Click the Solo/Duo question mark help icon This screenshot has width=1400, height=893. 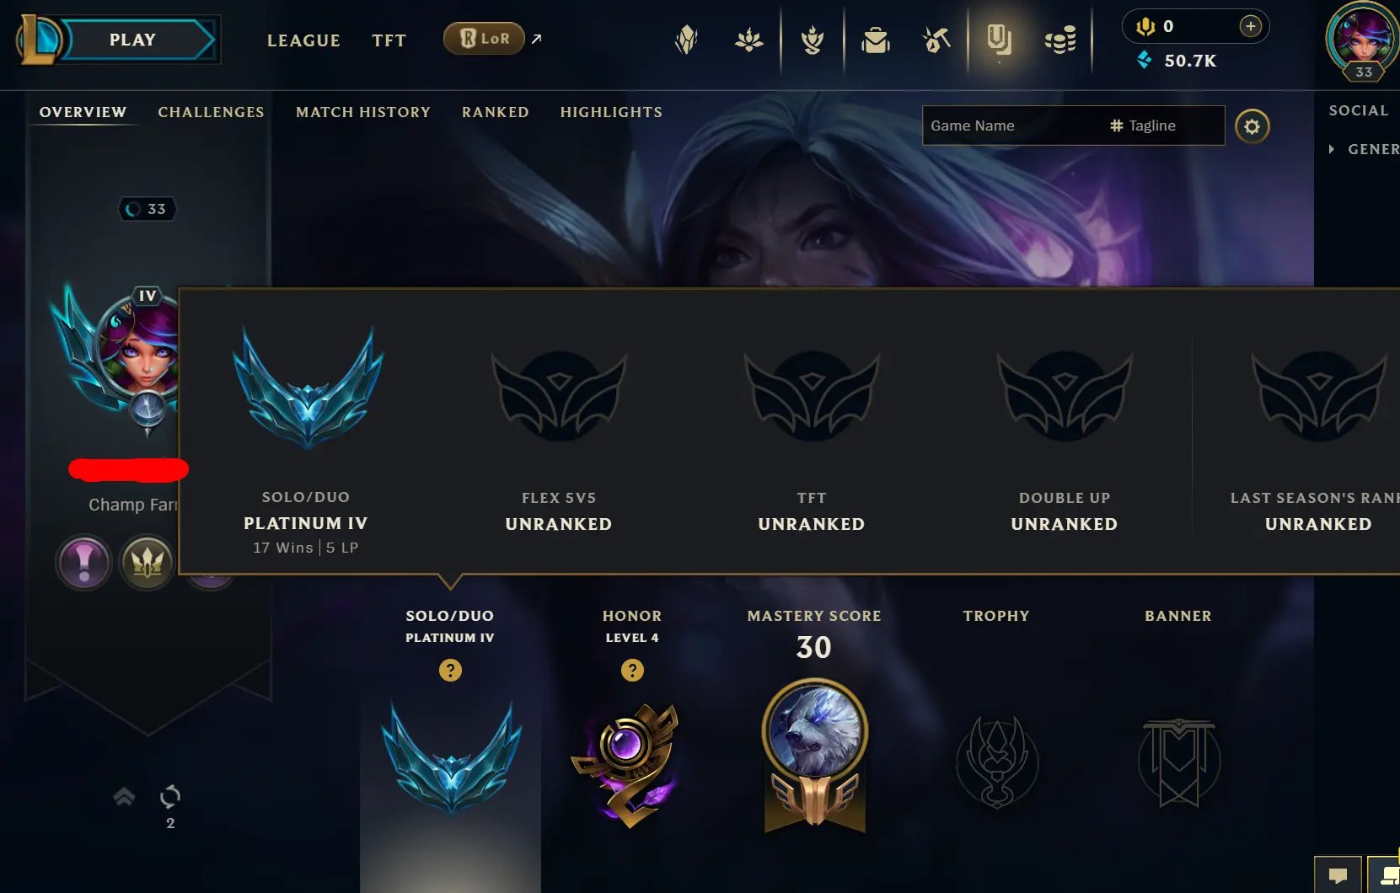click(x=450, y=671)
